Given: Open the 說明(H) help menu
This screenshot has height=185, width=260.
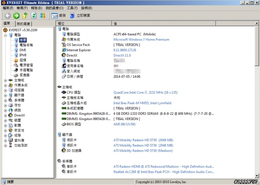Looking at the screenshot, I should pos(87,8).
